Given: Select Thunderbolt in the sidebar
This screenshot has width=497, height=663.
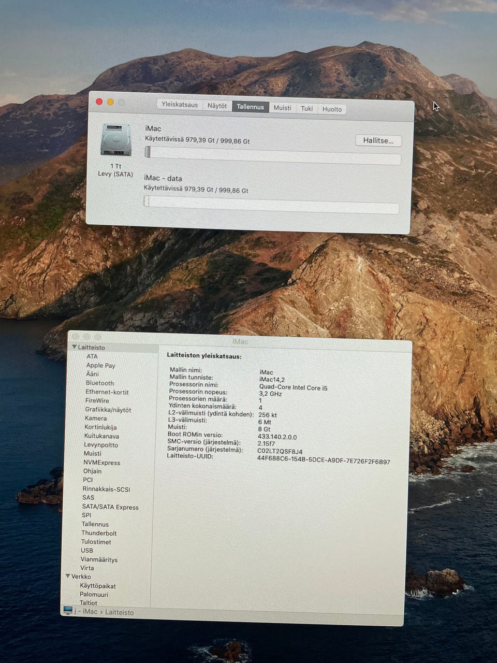Looking at the screenshot, I should click(x=99, y=533).
